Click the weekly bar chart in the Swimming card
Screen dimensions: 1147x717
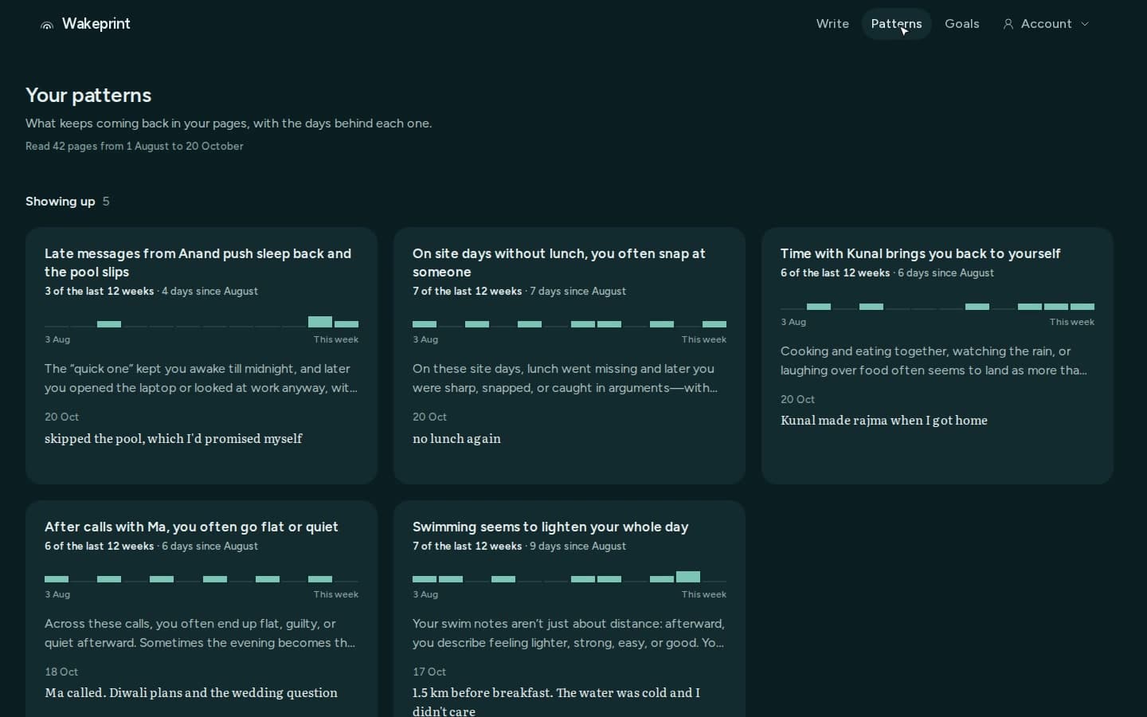point(570,577)
